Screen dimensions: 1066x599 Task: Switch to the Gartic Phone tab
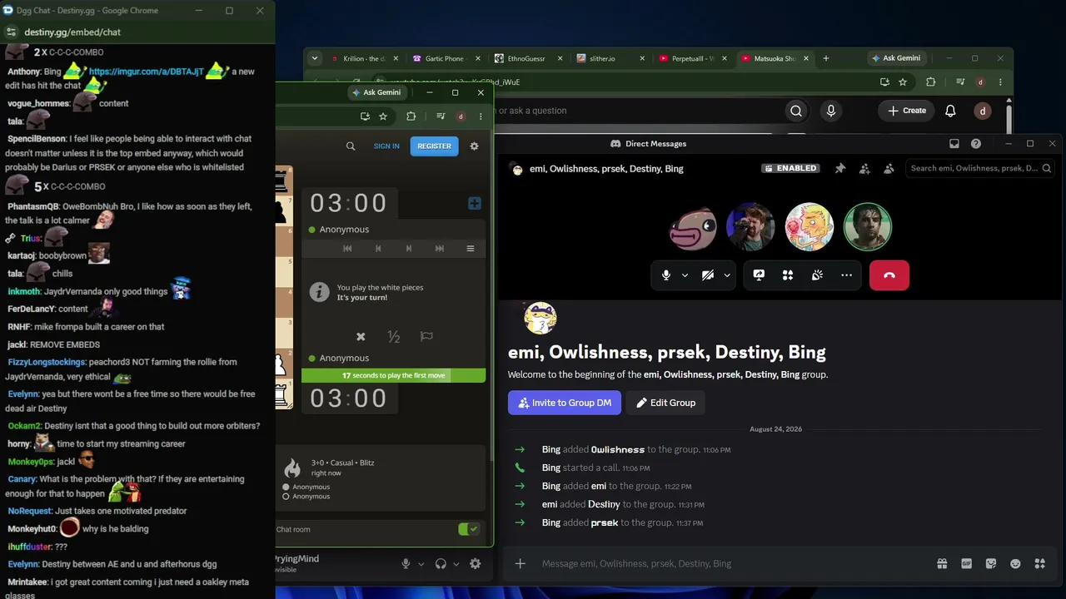coord(444,58)
